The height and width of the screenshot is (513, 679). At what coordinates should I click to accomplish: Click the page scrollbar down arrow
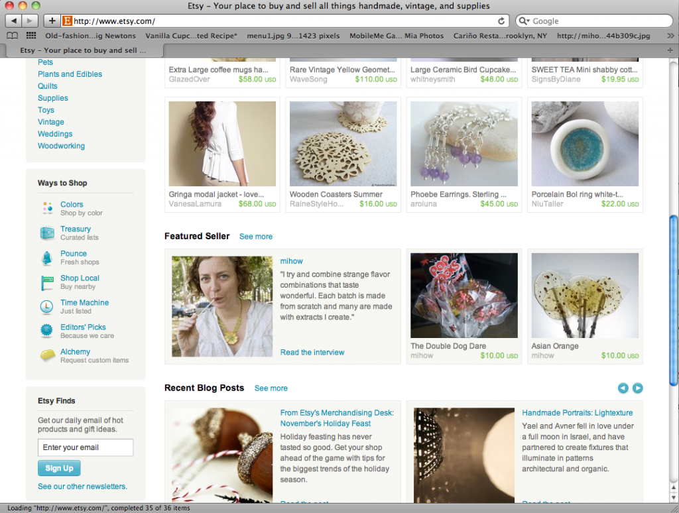[x=674, y=497]
